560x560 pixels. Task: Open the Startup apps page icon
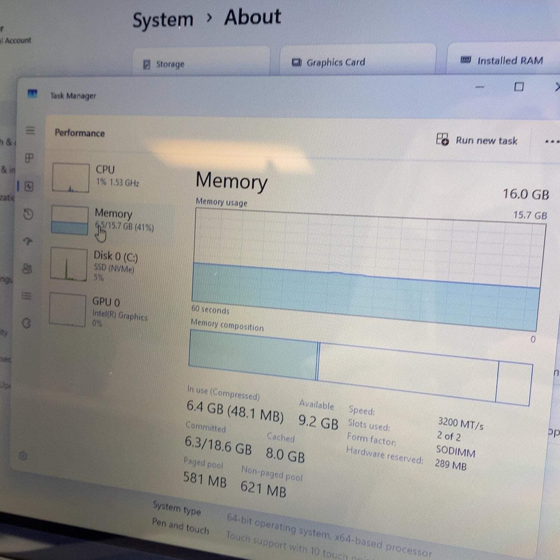(x=28, y=242)
